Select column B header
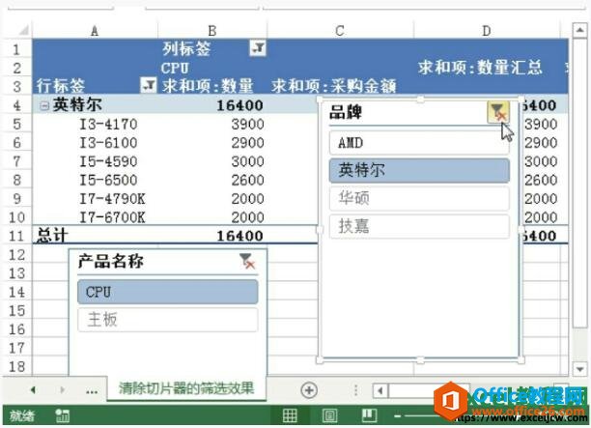The width and height of the screenshot is (591, 428). coord(212,31)
